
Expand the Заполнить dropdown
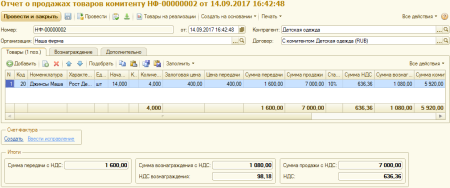click(x=180, y=63)
